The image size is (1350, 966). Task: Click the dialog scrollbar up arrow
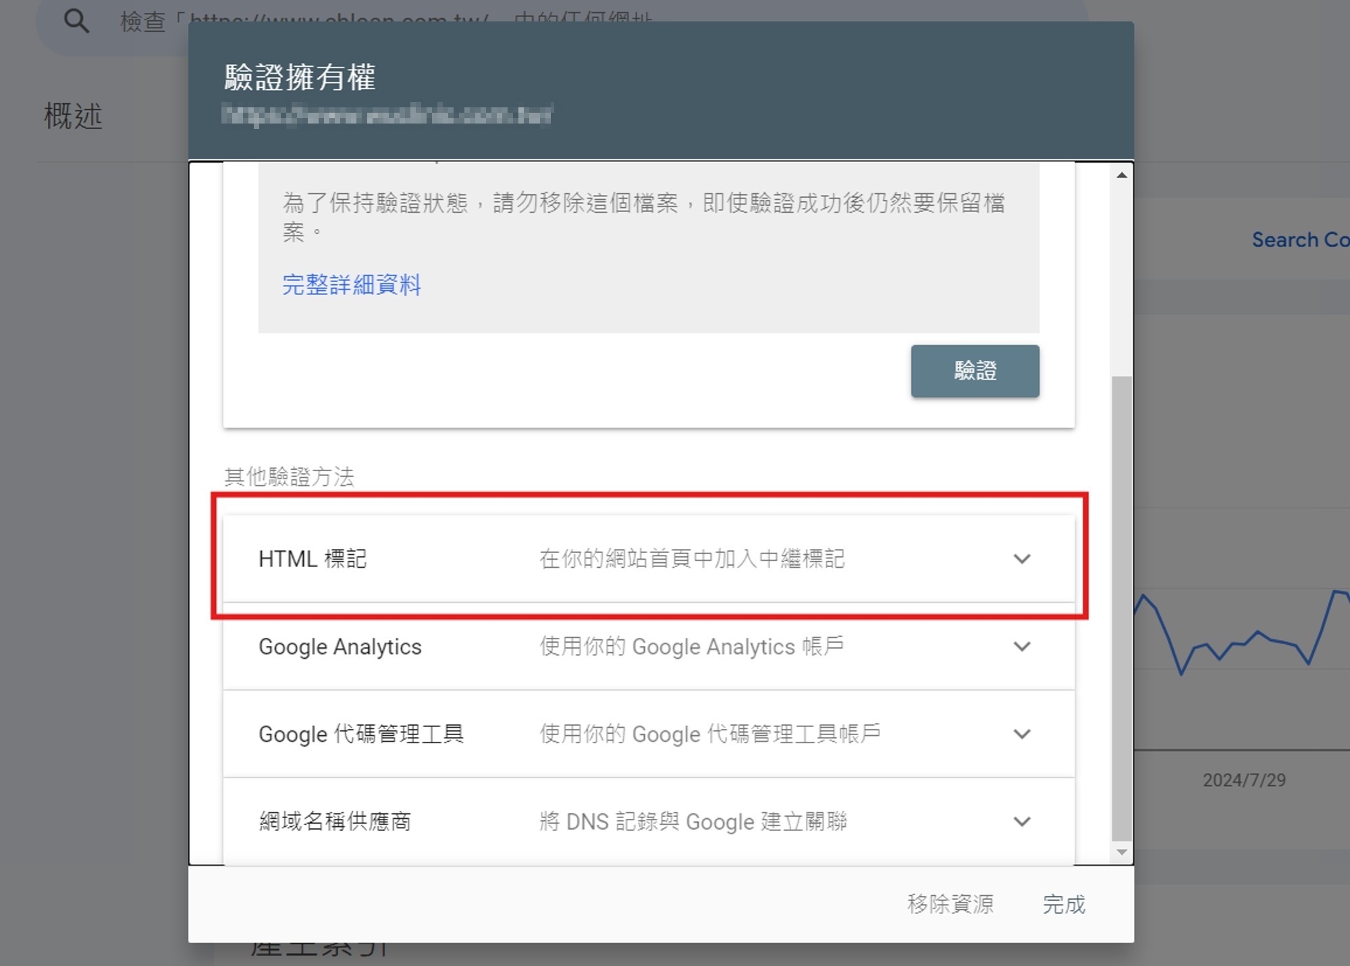click(x=1122, y=176)
